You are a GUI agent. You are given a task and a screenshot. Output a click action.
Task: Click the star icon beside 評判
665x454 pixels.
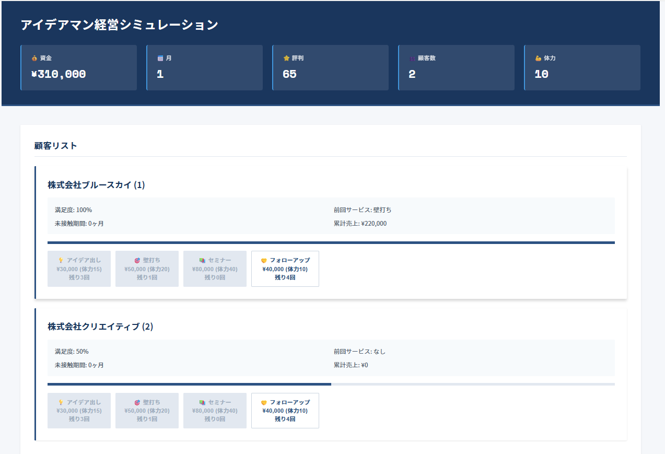(x=286, y=58)
